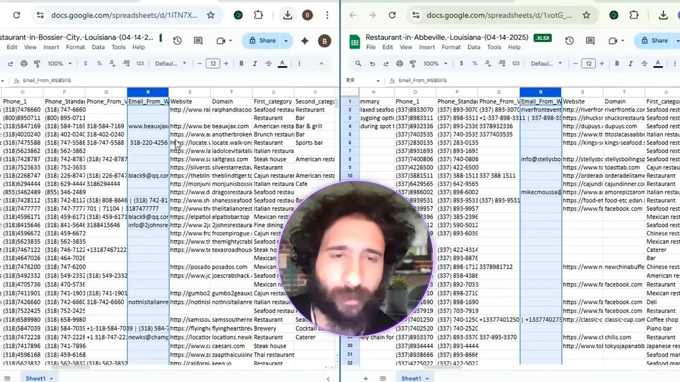Increase font size in Abbeville sheet
680x382 pixels.
(601, 64)
